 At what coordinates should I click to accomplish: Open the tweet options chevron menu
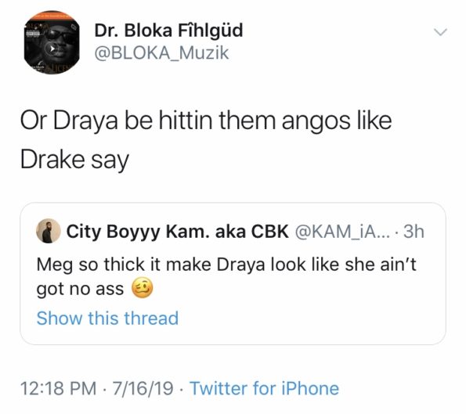pyautogui.click(x=440, y=31)
